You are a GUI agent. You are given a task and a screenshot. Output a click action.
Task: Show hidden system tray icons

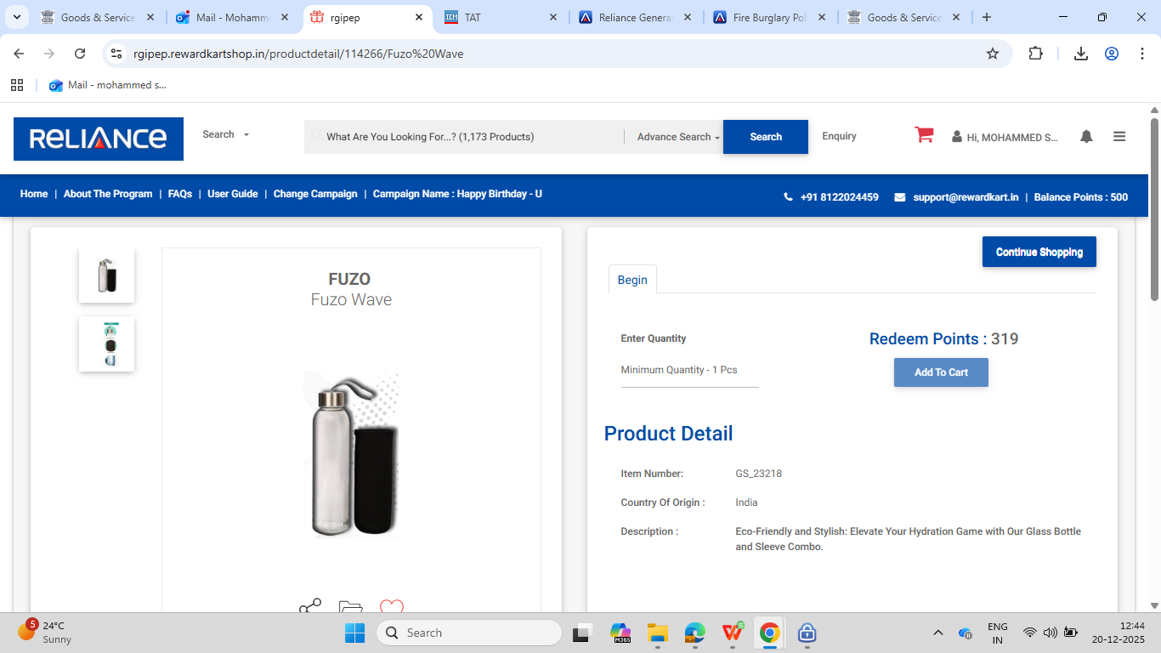pyautogui.click(x=938, y=633)
